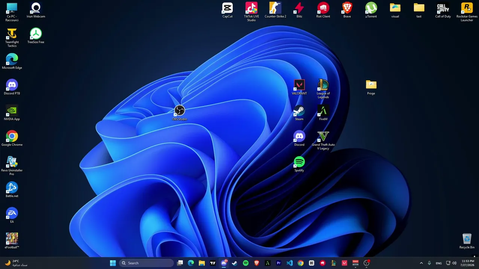
Task: Select the Discord desktop shortcut beside Grand Theft Auto
Action: (x=299, y=138)
